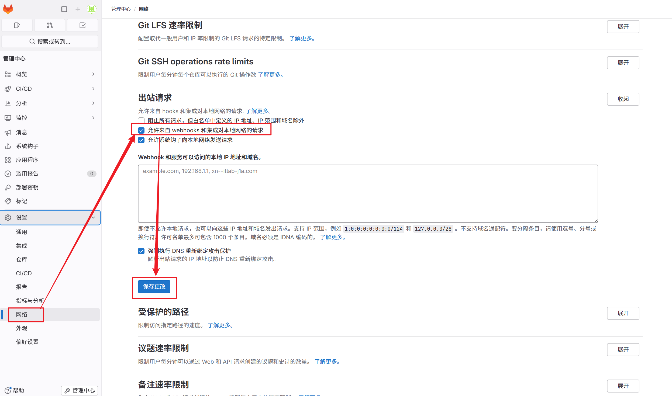Click the 保存更改 button
672x396 pixels.
pos(154,287)
